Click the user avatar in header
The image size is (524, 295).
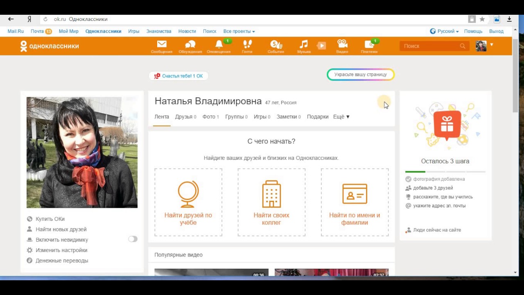[481, 46]
